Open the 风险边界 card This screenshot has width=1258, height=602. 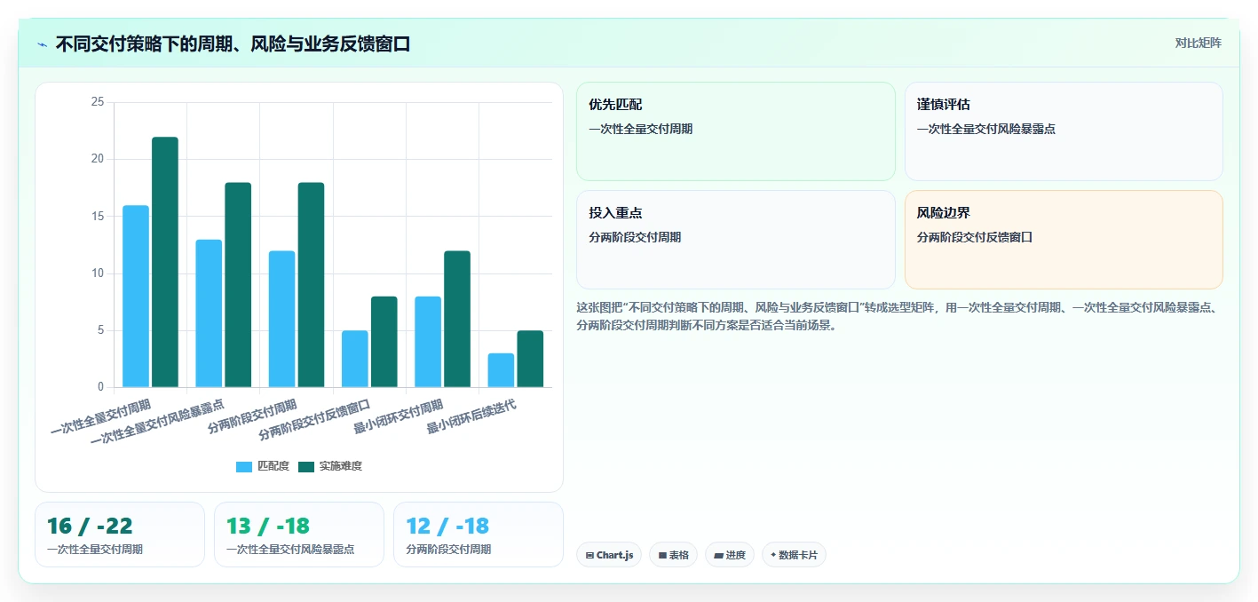[1064, 240]
